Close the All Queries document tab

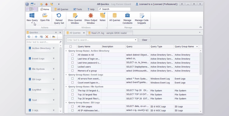click(x=84, y=33)
